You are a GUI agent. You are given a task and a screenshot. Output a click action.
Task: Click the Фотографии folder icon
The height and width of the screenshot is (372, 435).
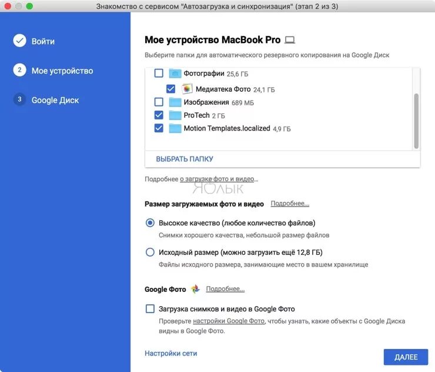click(x=175, y=74)
